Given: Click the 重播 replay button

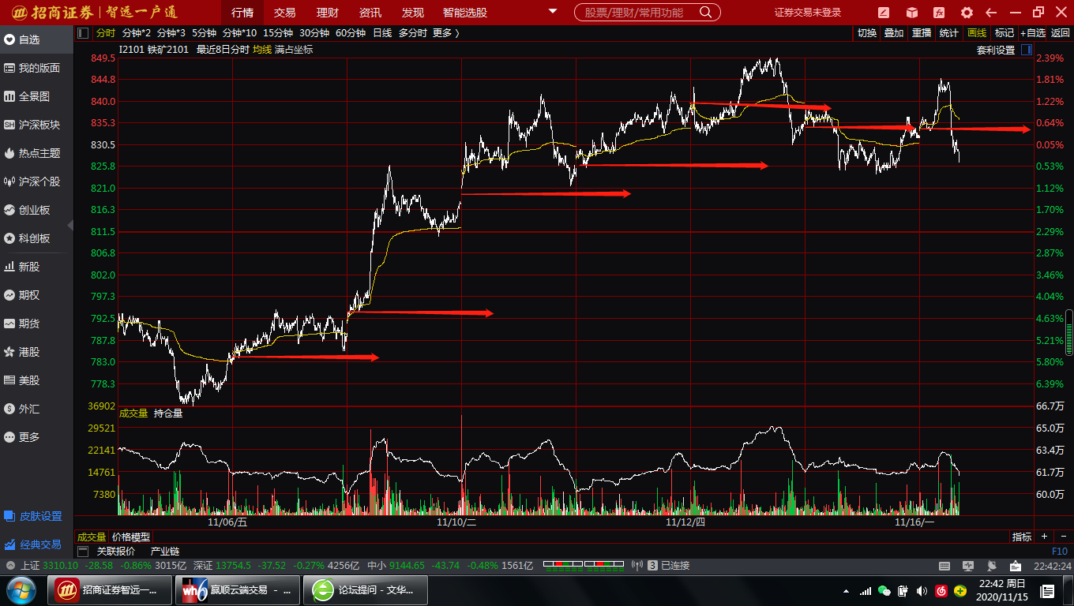Looking at the screenshot, I should [x=922, y=32].
